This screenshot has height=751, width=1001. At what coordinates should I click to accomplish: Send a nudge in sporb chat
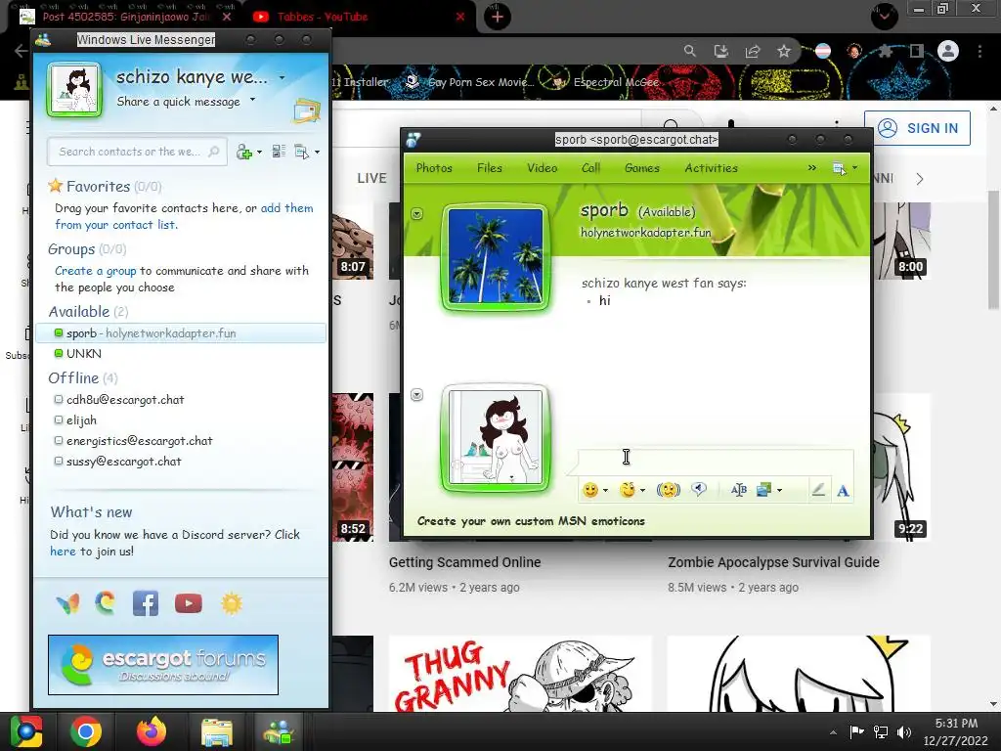[x=669, y=490]
